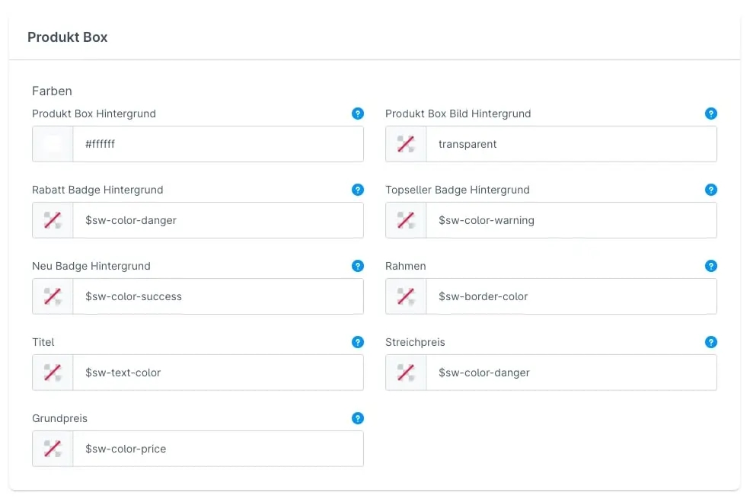Image resolution: width=750 pixels, height=499 pixels.
Task: Open help tooltip for Rabatt Badge Hintergrund
Action: coord(358,190)
